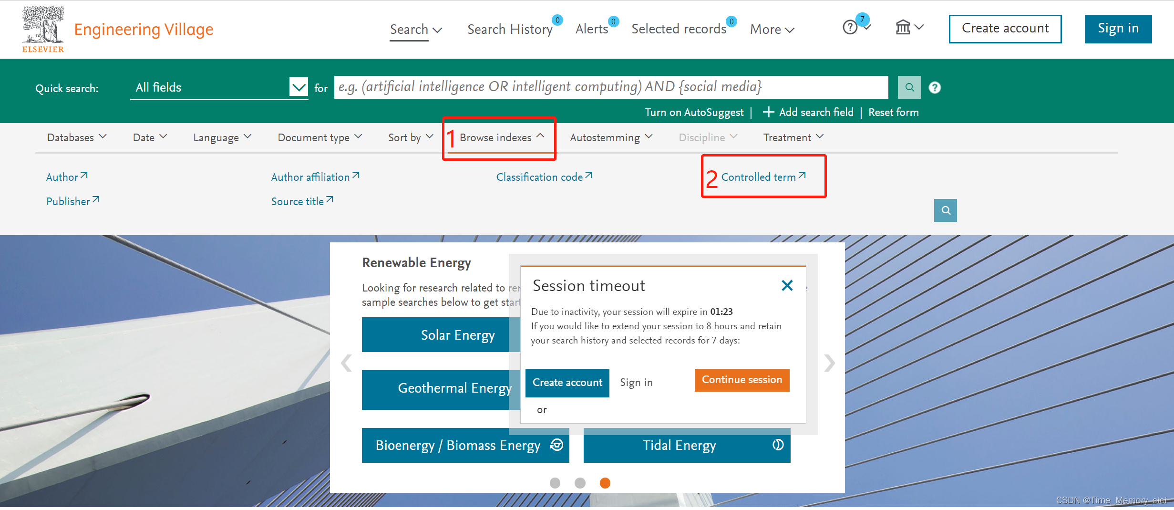Open the institution building icon menu
The image size is (1174, 510).
click(x=903, y=27)
